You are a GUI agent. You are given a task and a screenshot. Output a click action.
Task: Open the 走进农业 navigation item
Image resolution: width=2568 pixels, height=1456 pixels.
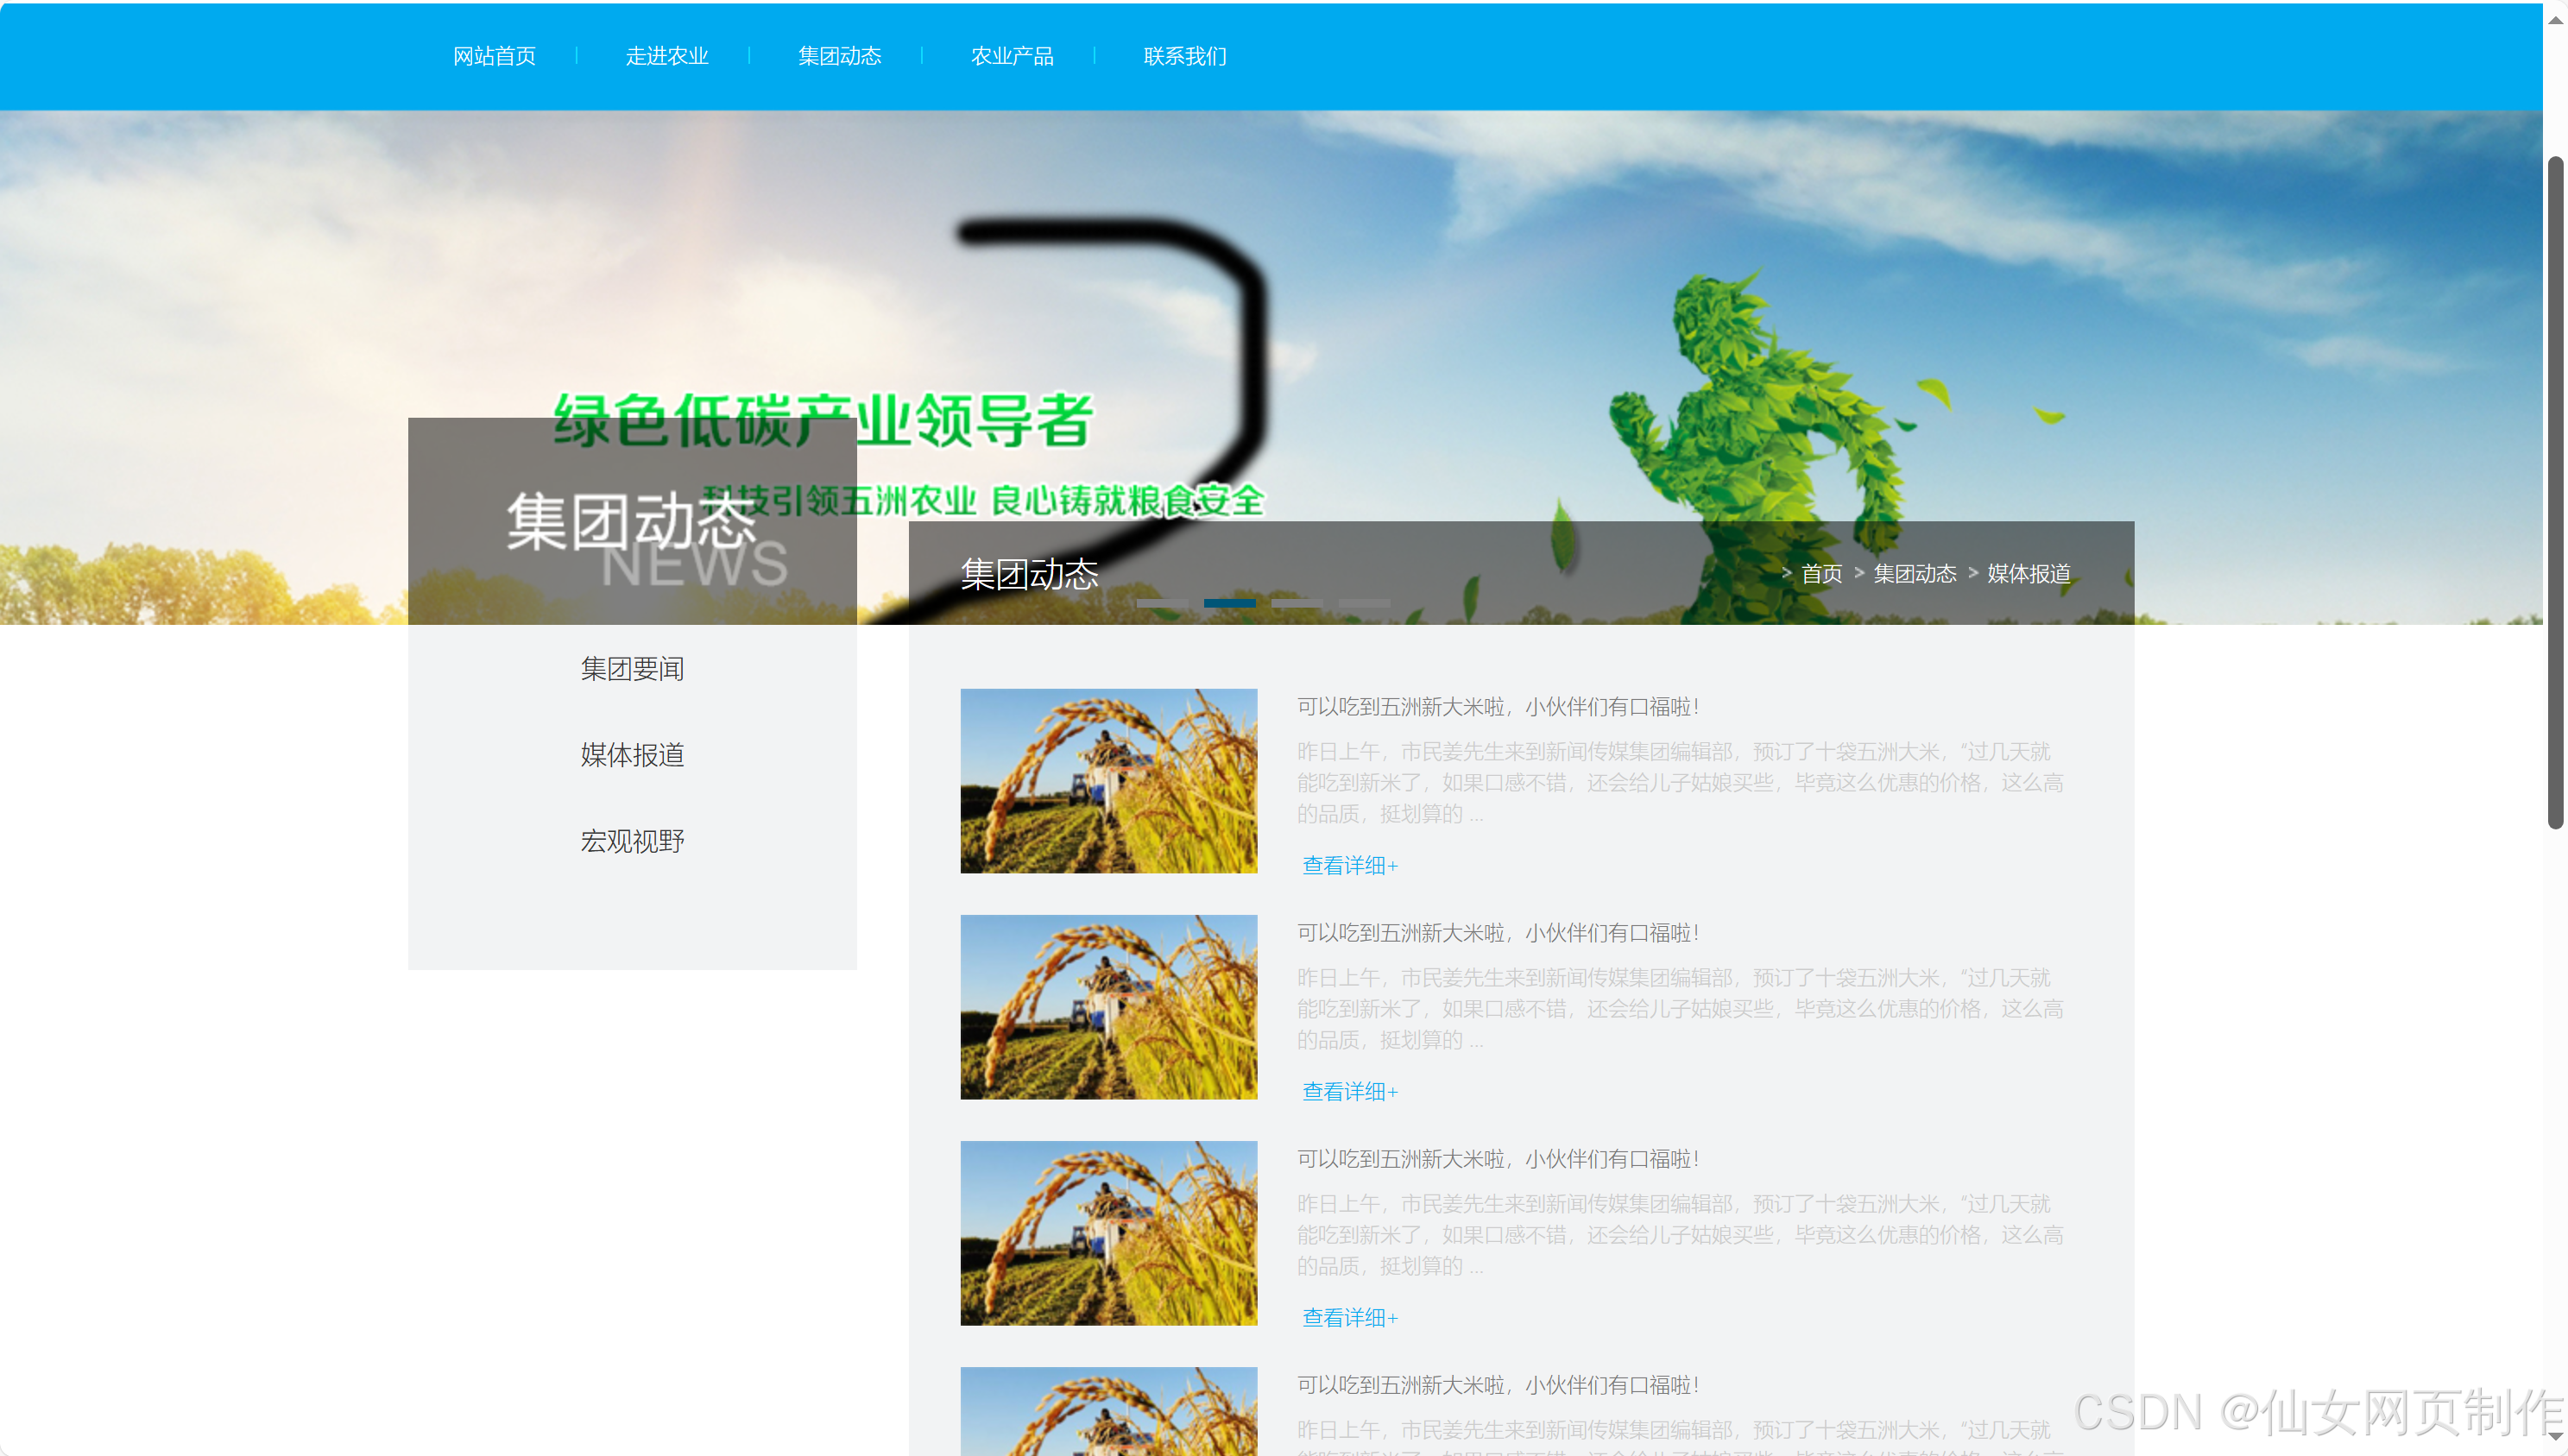point(667,56)
